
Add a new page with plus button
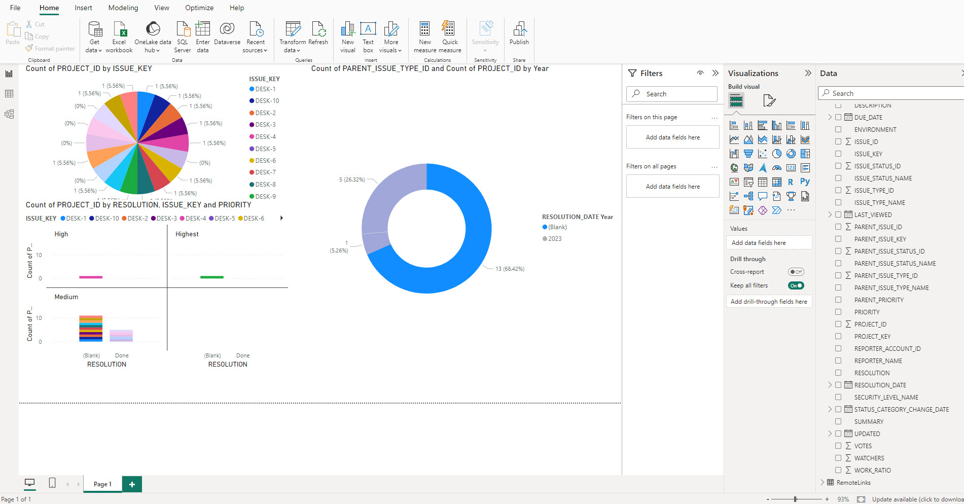pyautogui.click(x=132, y=484)
